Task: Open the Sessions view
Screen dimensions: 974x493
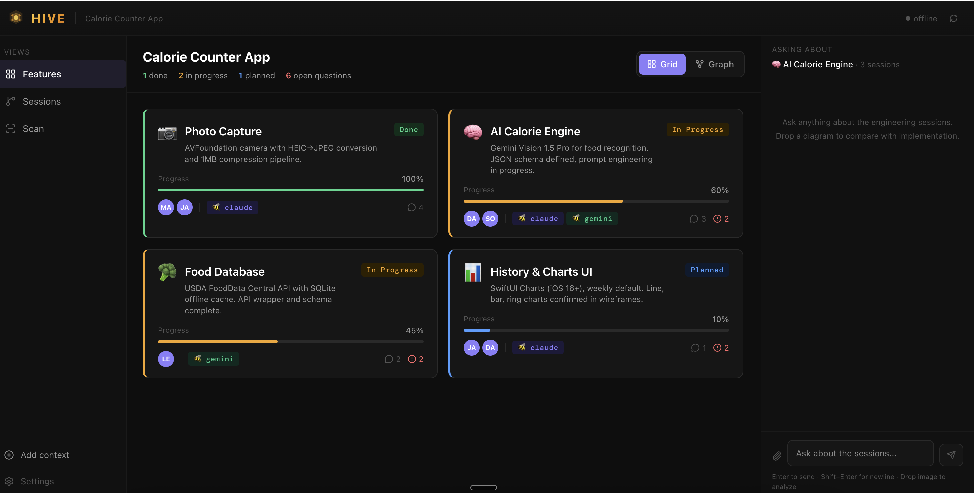Action: (42, 101)
